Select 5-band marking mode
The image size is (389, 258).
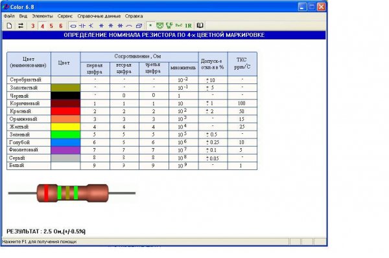coord(51,26)
